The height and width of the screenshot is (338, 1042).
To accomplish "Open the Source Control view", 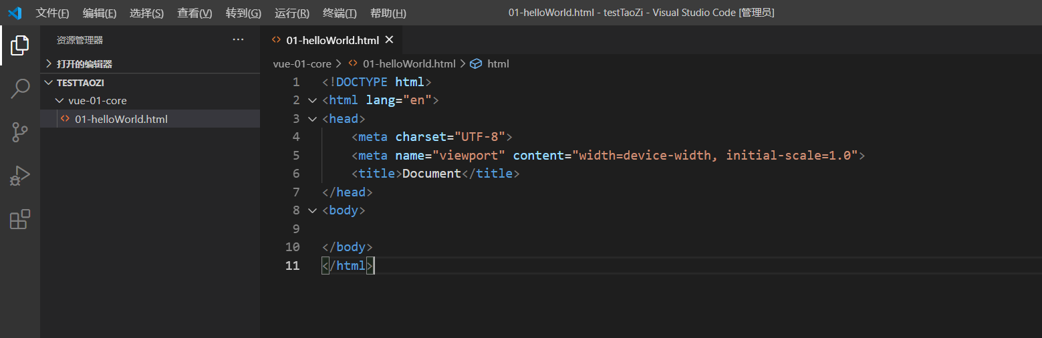I will [20, 132].
